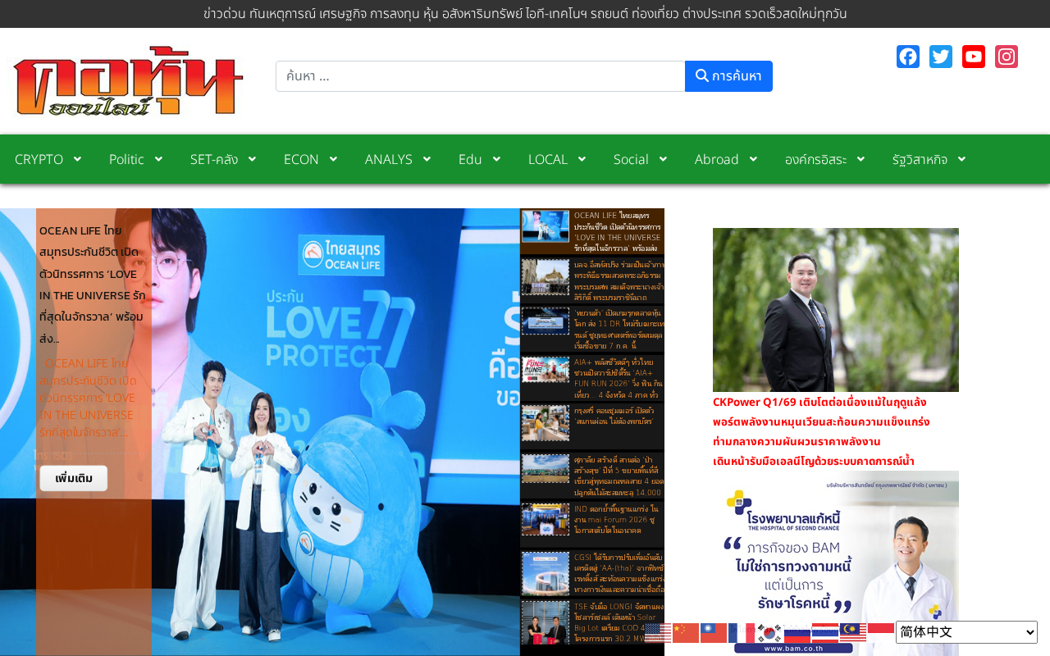This screenshot has width=1050, height=656.
Task: Open the SET-คลัง menu
Action: (x=222, y=159)
